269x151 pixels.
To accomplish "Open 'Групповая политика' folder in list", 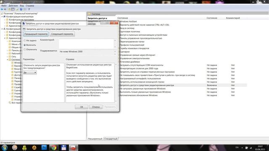I will click(129, 31).
